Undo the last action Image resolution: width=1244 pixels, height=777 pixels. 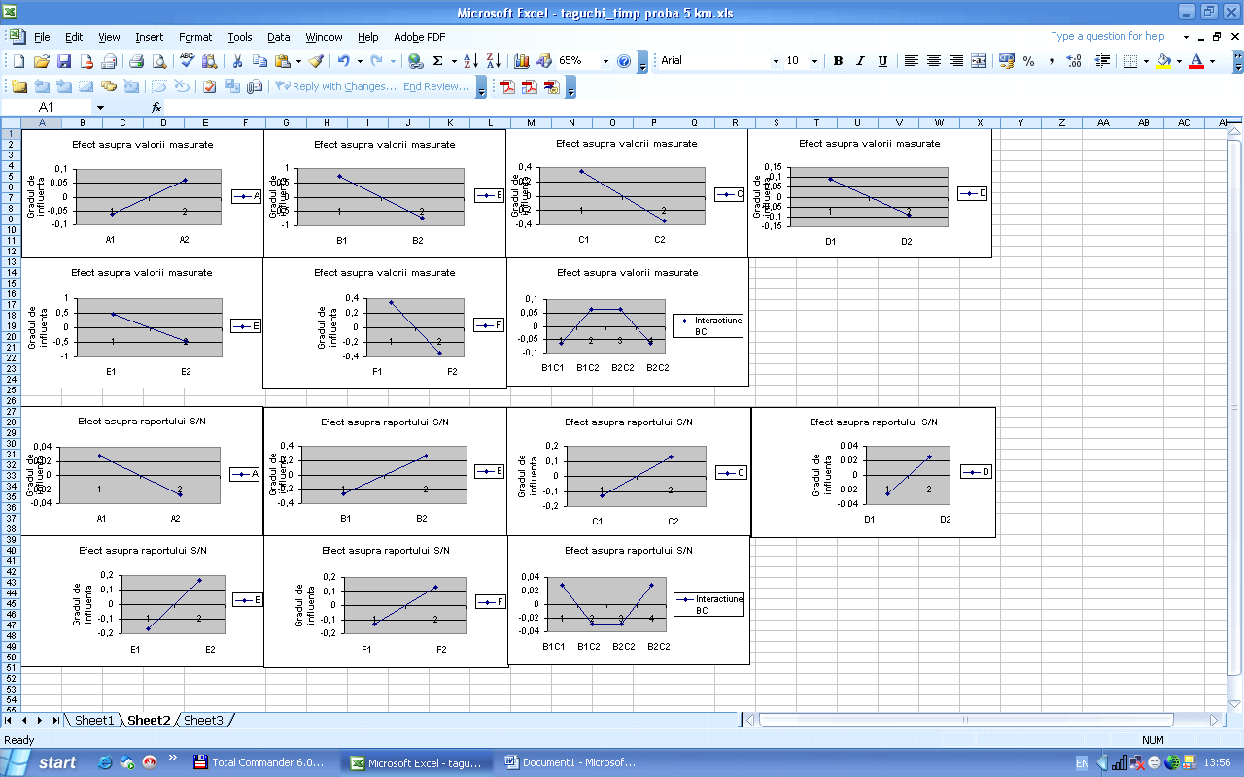343,61
